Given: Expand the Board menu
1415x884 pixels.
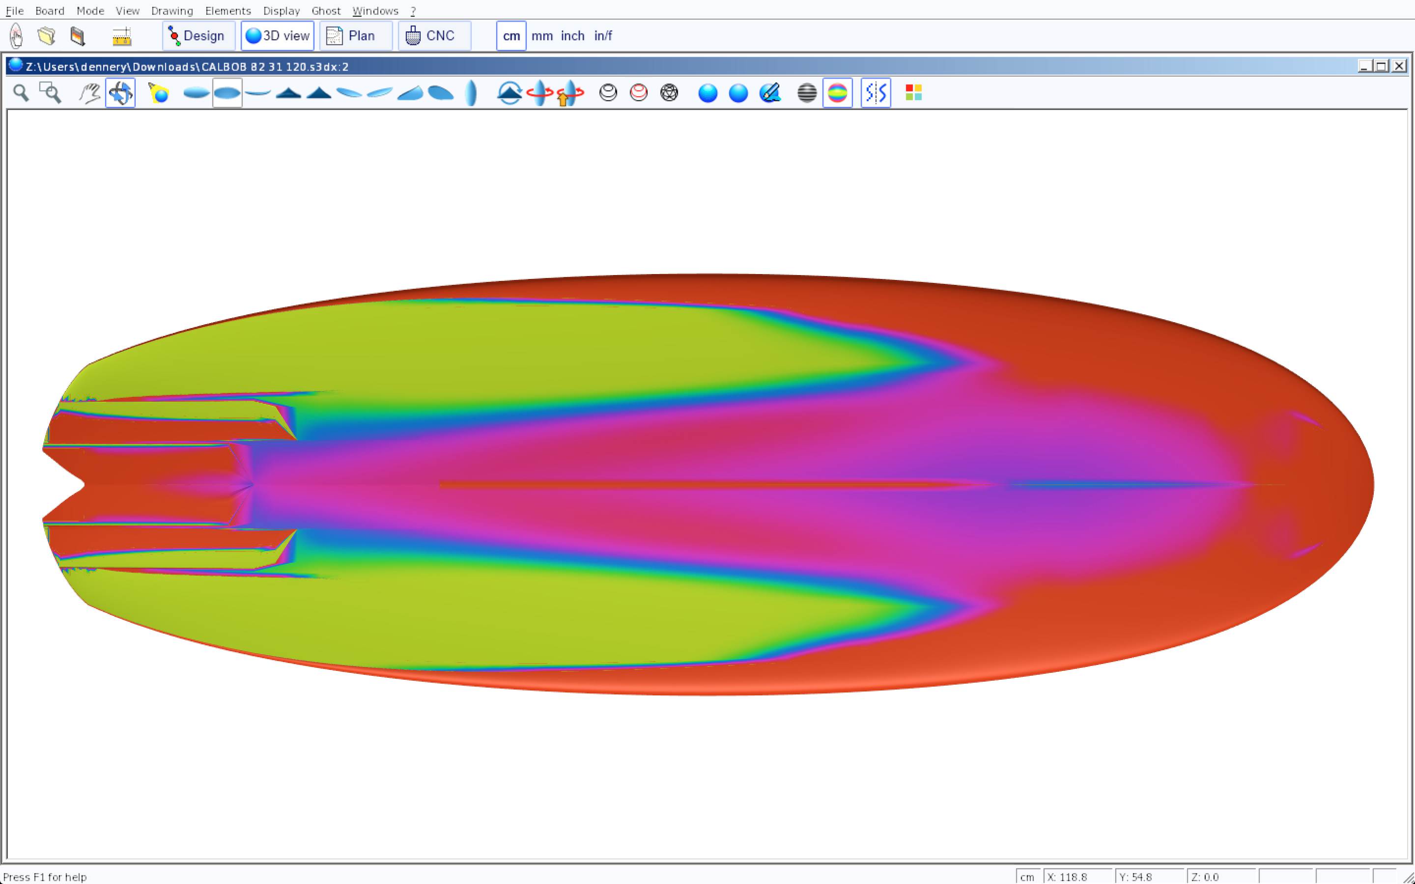Looking at the screenshot, I should coord(50,11).
